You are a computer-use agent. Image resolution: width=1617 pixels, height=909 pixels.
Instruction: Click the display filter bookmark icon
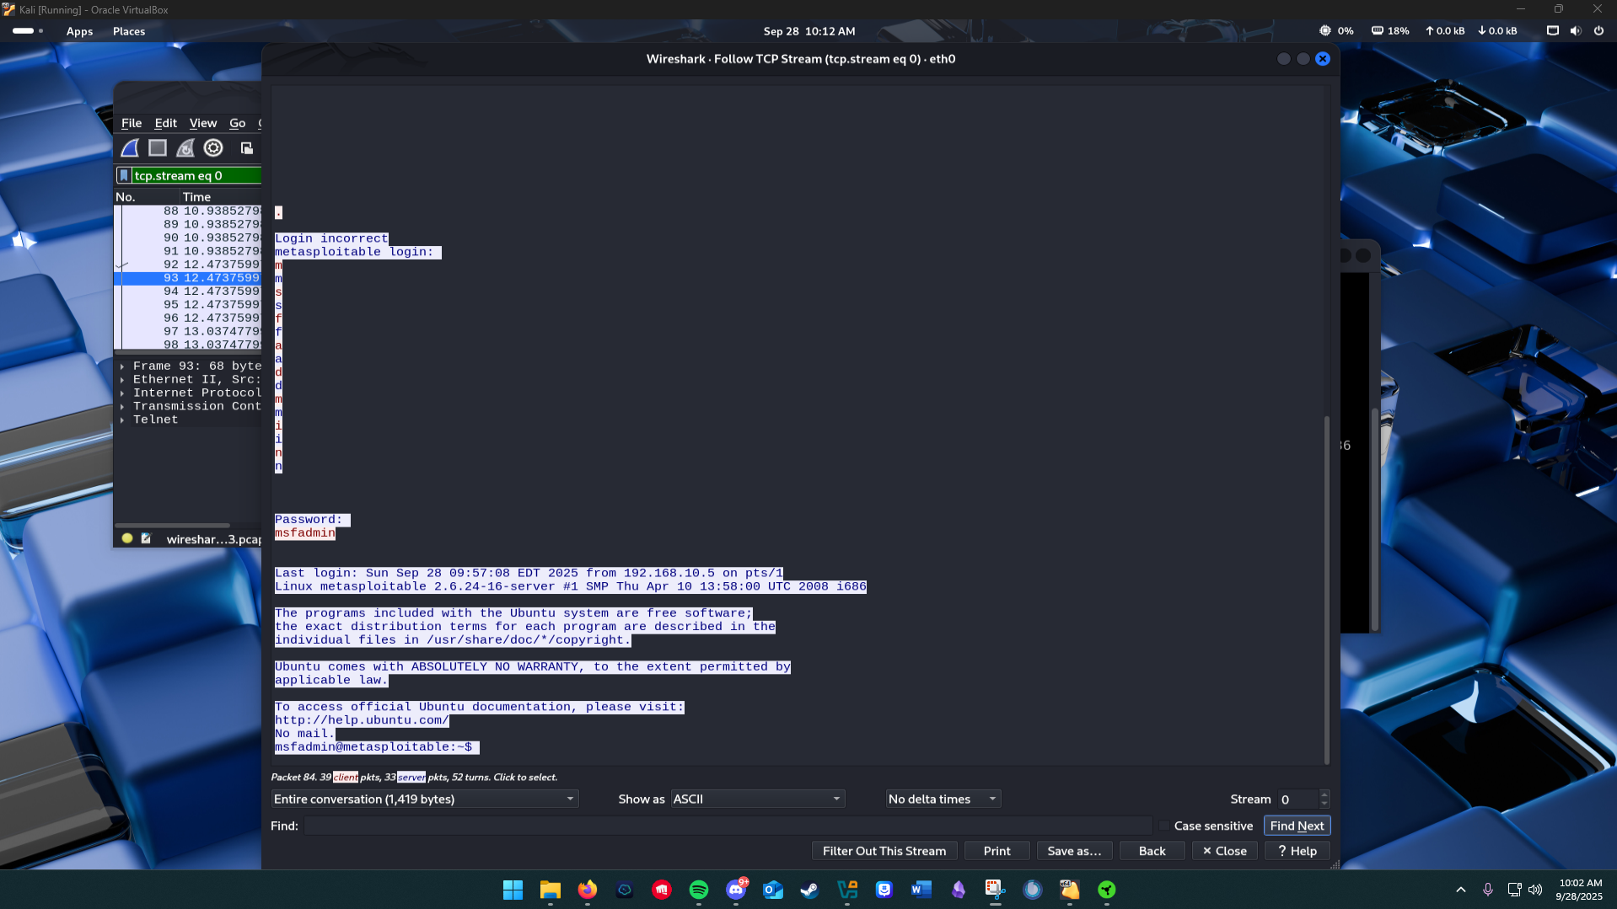(124, 175)
